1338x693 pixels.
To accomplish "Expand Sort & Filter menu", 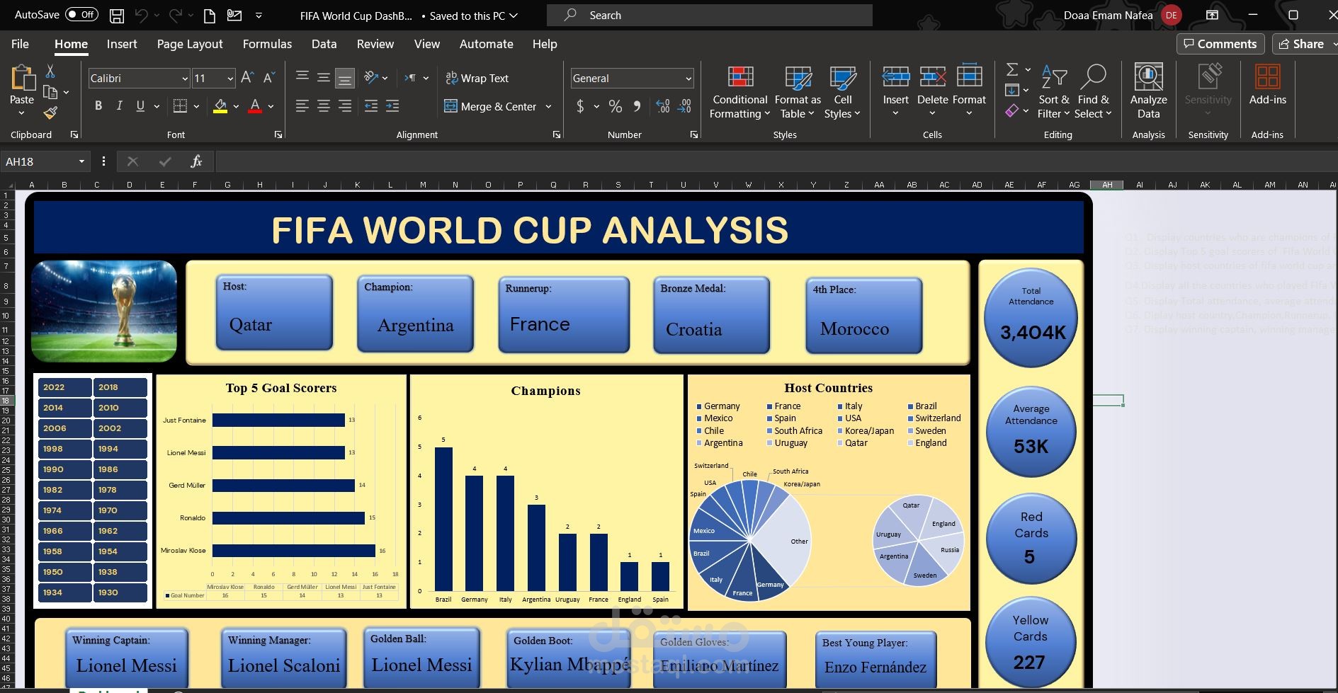I will (x=1053, y=91).
